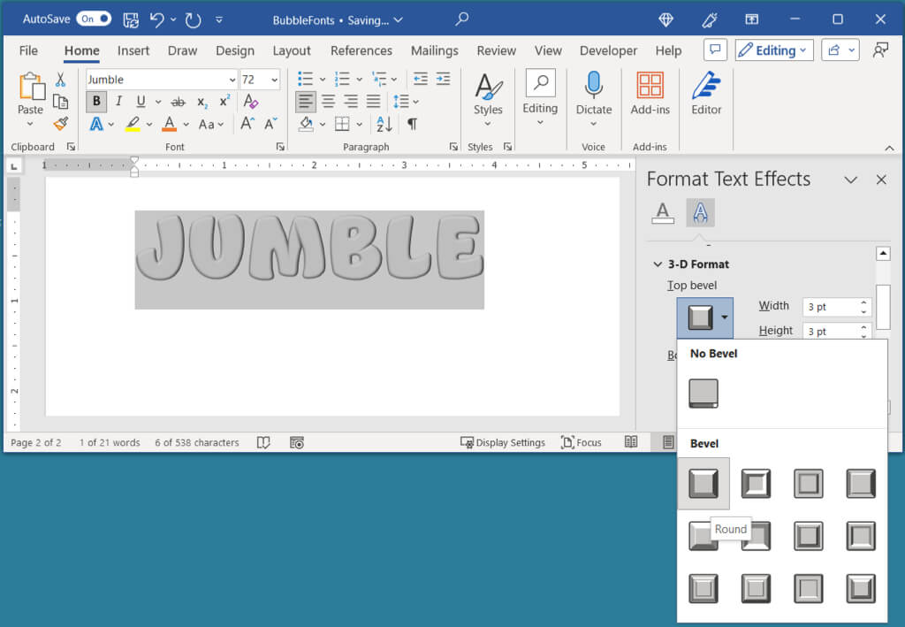Start Dictate microphone tool
905x627 pixels.
(593, 86)
